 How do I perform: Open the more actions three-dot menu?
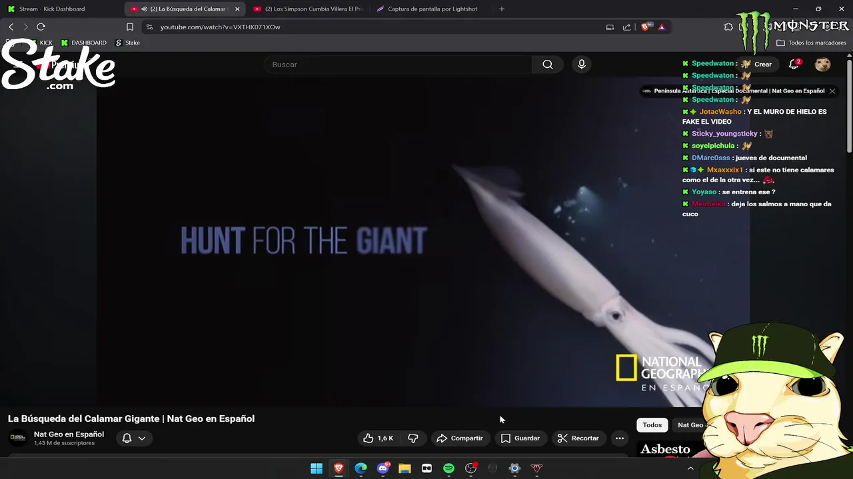620,438
